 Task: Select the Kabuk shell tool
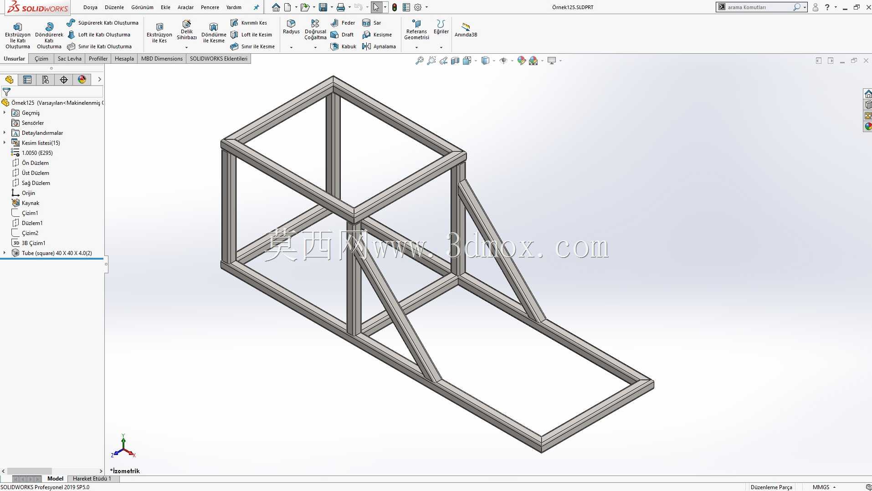click(x=344, y=46)
